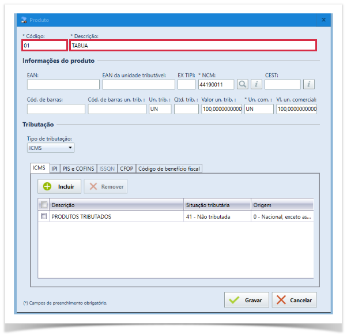Open the CFOP tab

(x=127, y=169)
